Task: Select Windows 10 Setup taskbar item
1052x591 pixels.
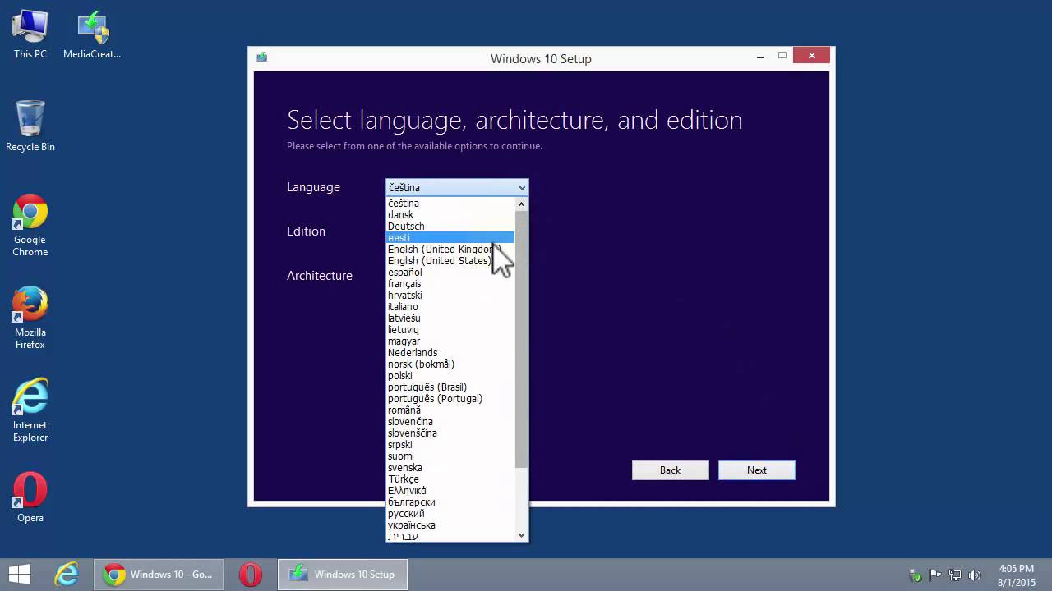Action: click(343, 575)
